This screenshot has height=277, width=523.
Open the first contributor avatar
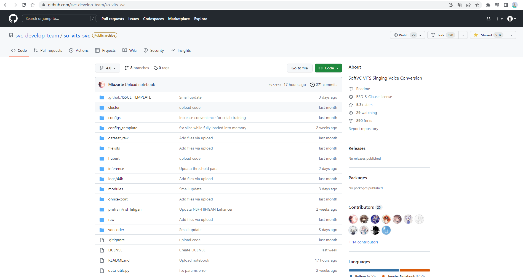[x=353, y=219]
